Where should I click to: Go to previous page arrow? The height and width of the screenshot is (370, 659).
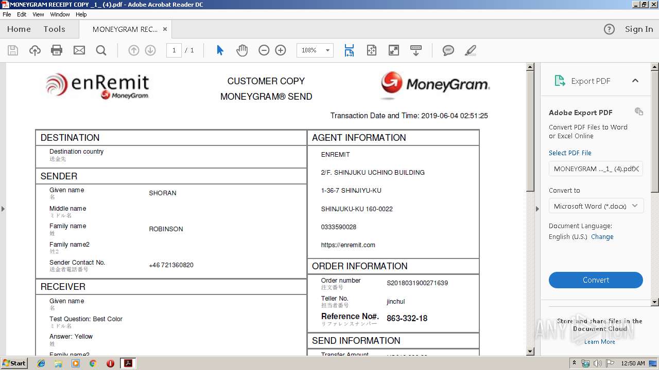point(134,50)
